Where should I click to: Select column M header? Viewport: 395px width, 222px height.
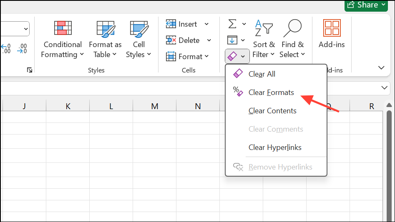[155, 106]
